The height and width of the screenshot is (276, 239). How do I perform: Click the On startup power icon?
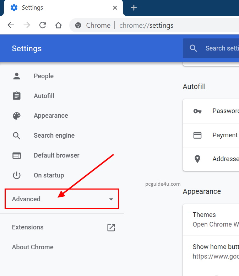click(x=17, y=175)
